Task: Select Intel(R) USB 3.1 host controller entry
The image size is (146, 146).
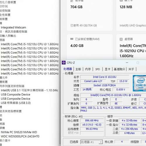Action: pos(29,90)
